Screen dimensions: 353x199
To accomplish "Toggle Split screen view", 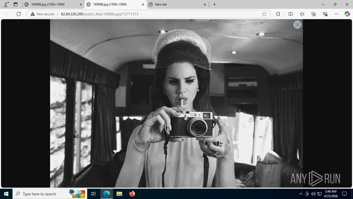I will [x=291, y=14].
